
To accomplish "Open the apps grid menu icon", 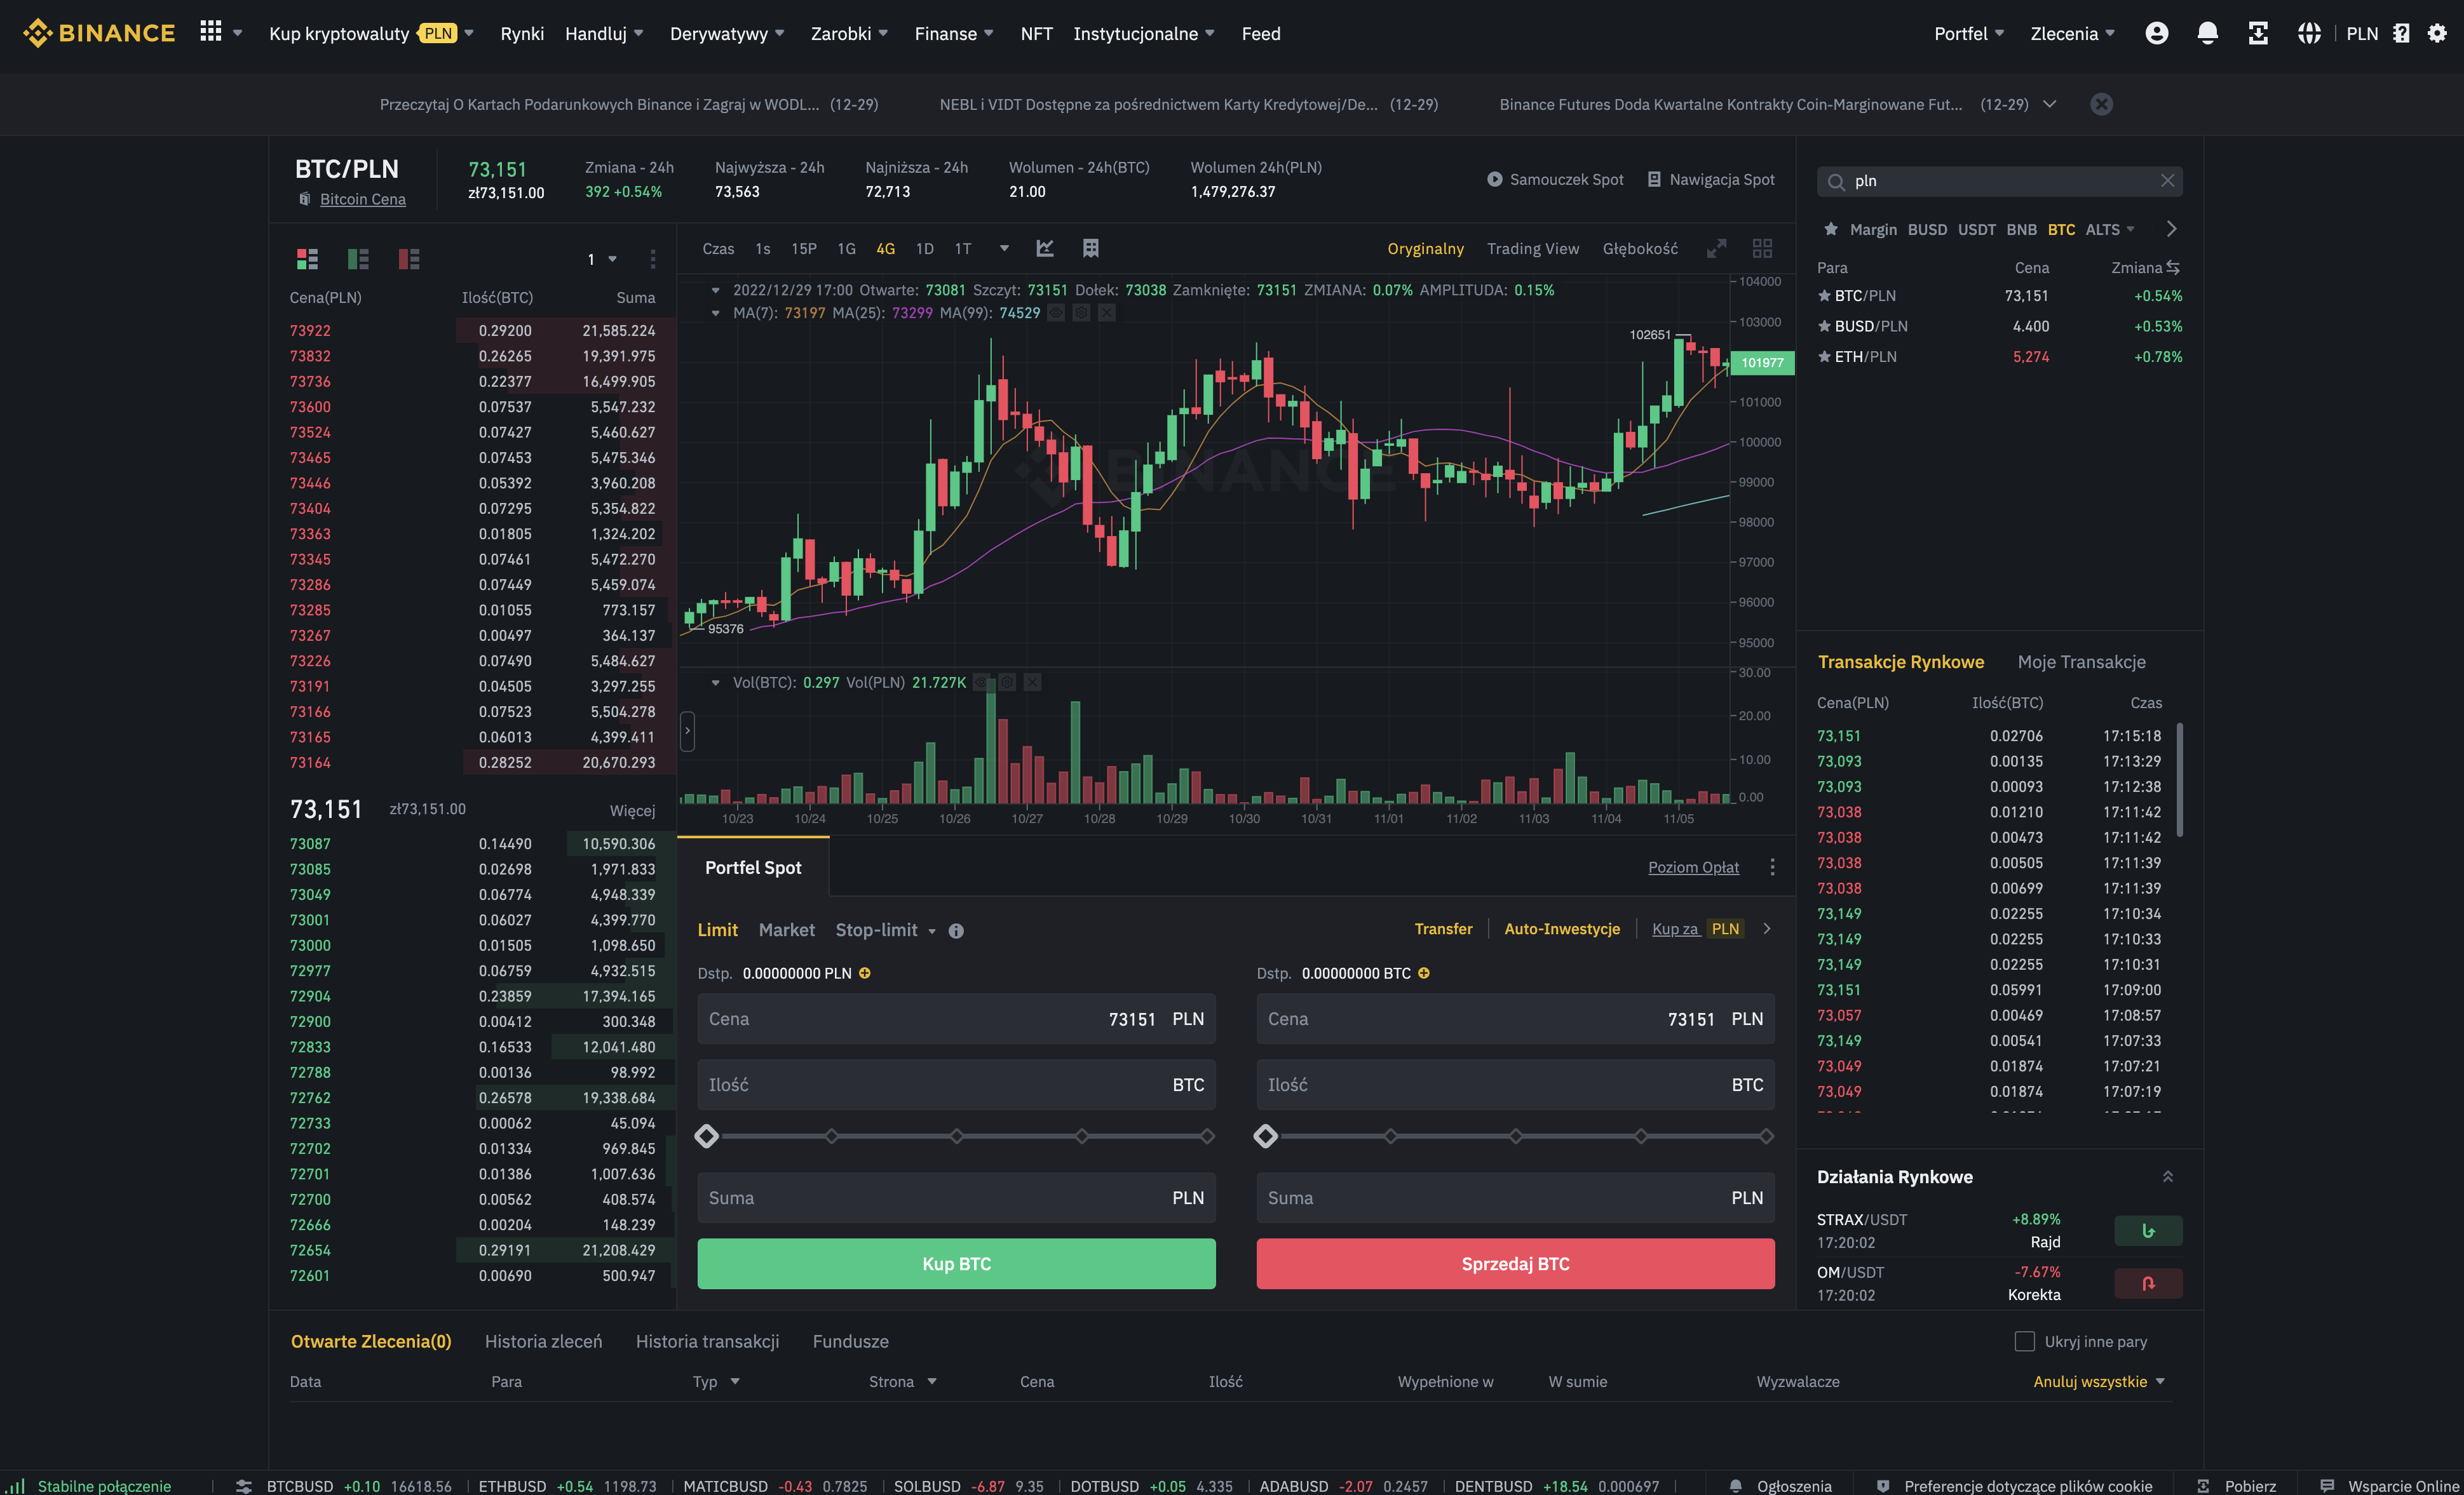I will click(210, 32).
